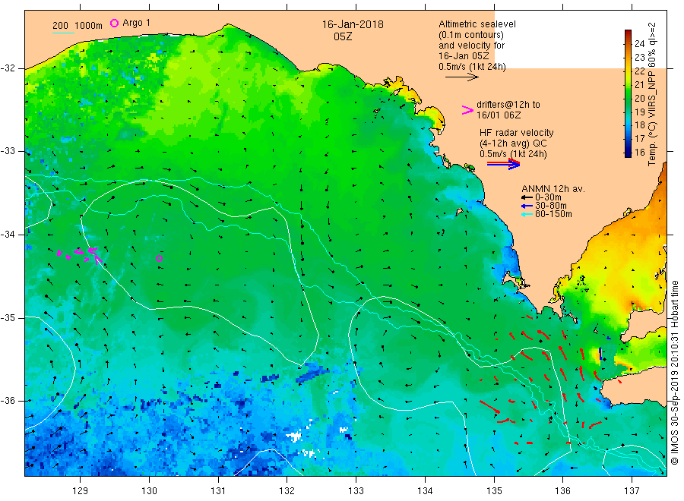This screenshot has height=501, width=684.
Task: Click the black 0-30m ANMN arrow
Action: 527,197
